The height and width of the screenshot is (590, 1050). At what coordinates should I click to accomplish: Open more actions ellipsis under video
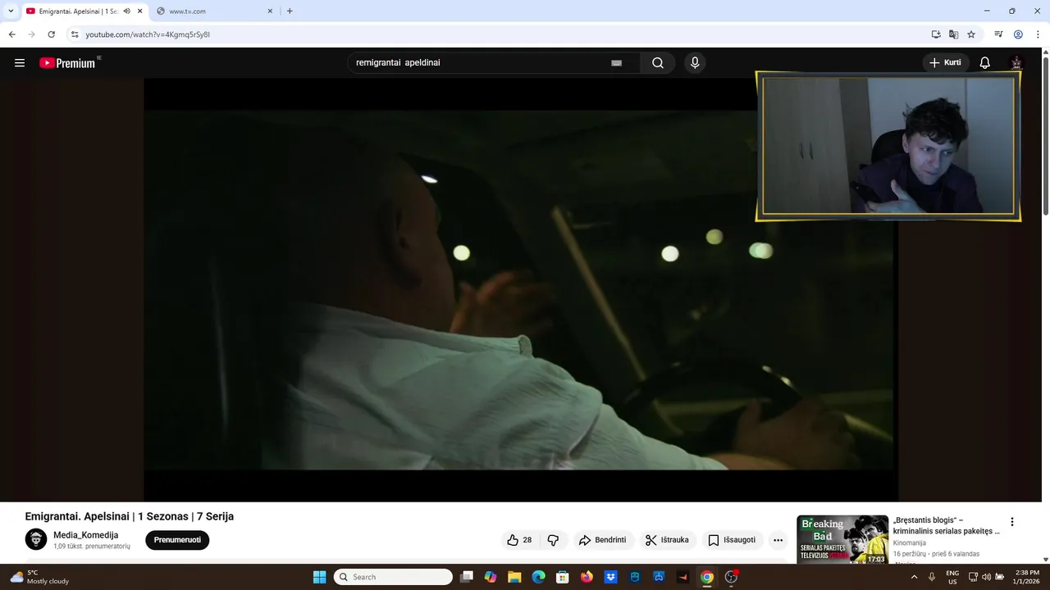pyautogui.click(x=778, y=540)
